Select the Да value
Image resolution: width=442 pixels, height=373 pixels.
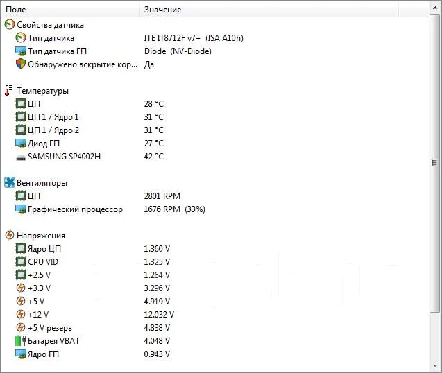tap(149, 64)
